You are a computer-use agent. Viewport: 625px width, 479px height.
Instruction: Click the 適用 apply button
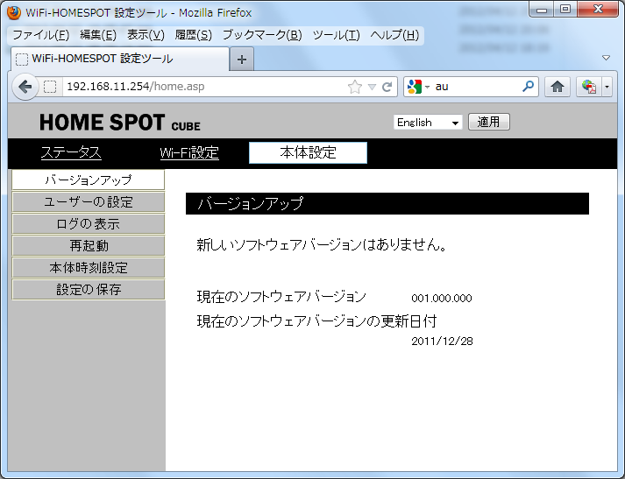click(x=488, y=122)
